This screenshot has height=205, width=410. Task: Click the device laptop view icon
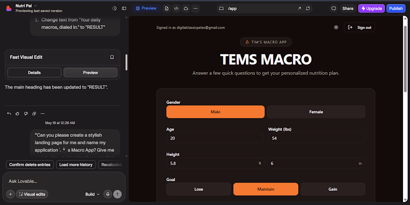[x=221, y=8]
